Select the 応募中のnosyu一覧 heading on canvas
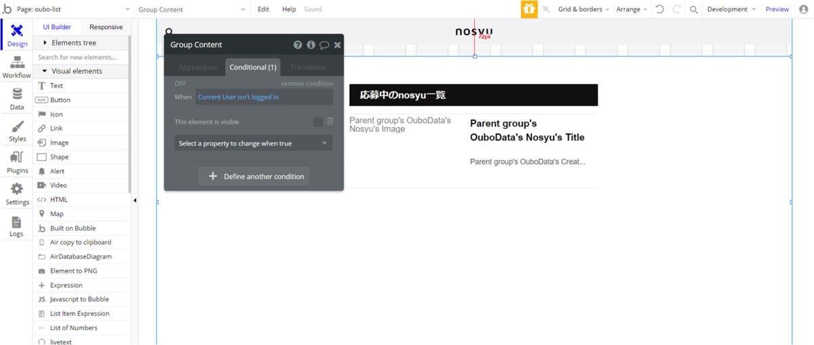Screen dimensions: 814x345 point(473,95)
